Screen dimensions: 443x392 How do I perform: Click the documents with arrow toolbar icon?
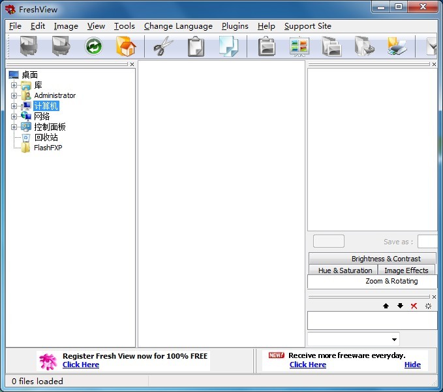(365, 46)
